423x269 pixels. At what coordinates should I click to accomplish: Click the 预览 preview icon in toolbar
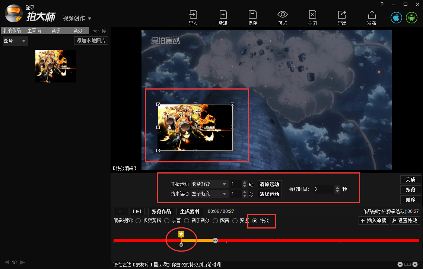282,17
